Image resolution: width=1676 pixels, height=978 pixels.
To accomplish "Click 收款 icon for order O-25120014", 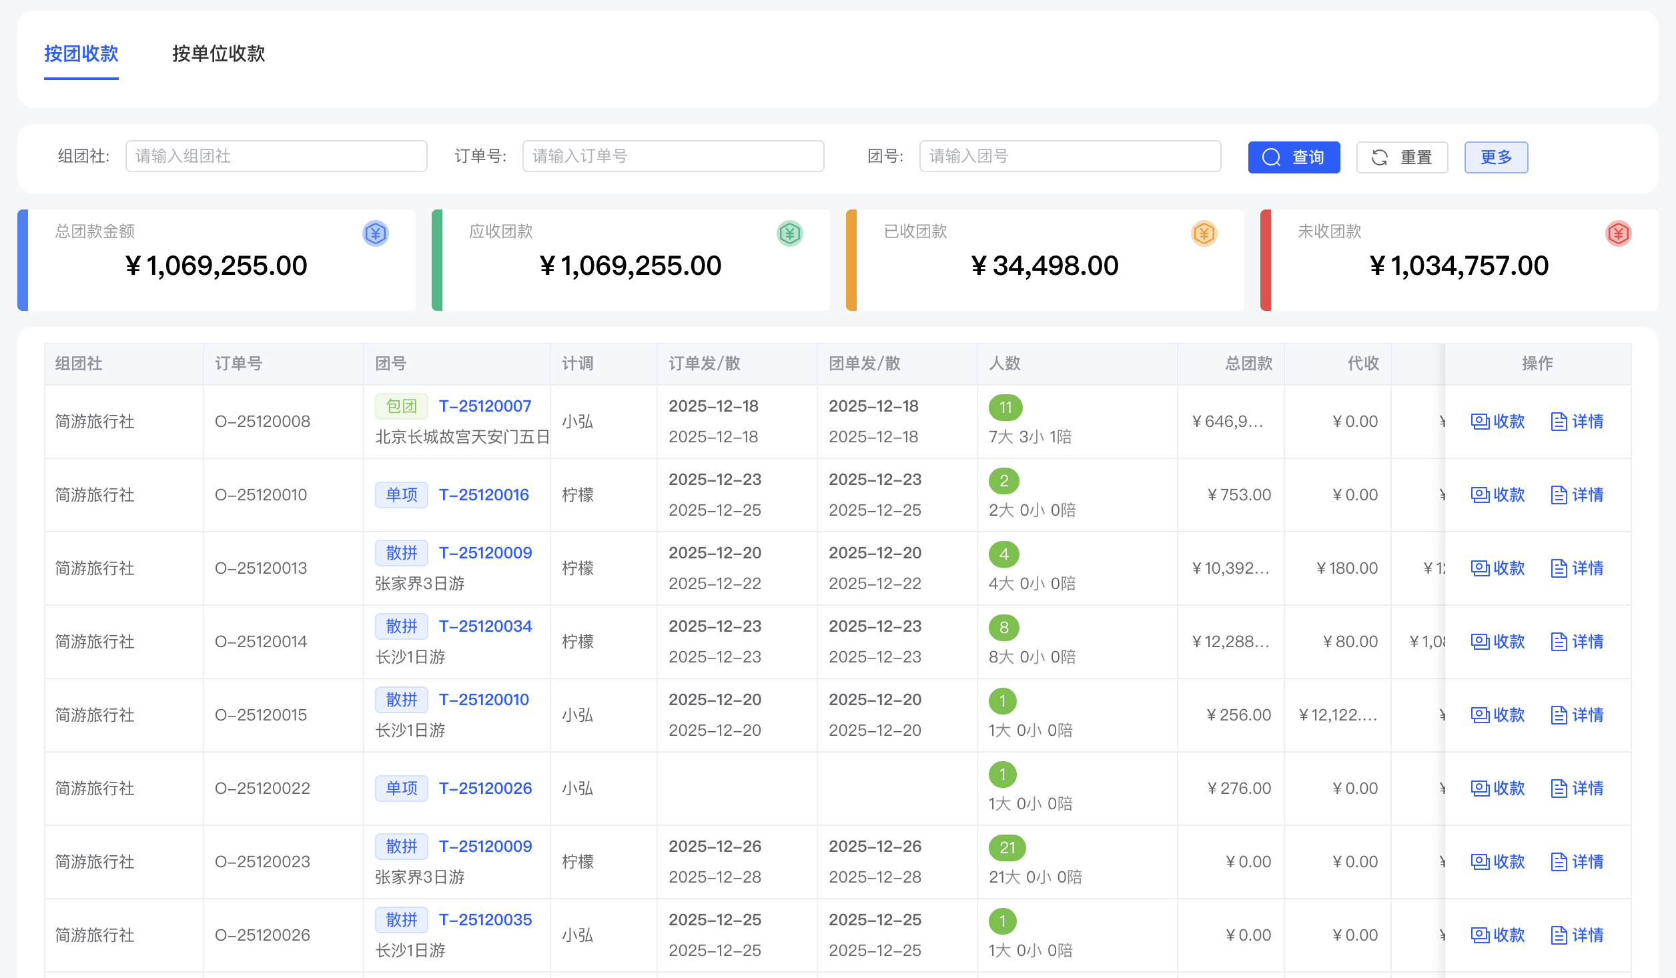I will [x=1480, y=642].
